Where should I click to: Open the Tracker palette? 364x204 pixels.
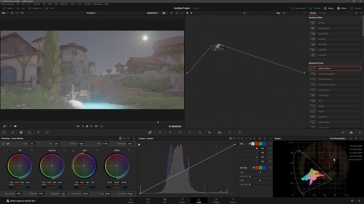189,133
